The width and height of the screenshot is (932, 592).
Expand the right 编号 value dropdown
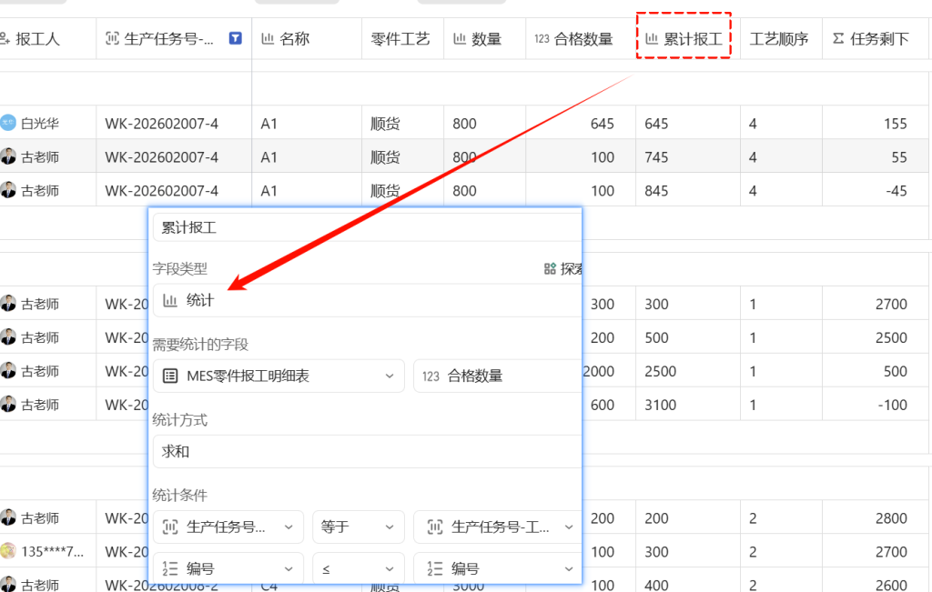(498, 568)
